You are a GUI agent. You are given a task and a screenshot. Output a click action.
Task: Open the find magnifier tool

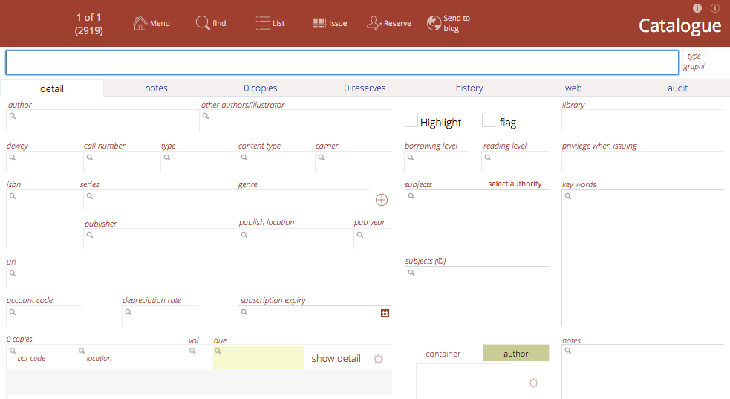pyautogui.click(x=203, y=23)
